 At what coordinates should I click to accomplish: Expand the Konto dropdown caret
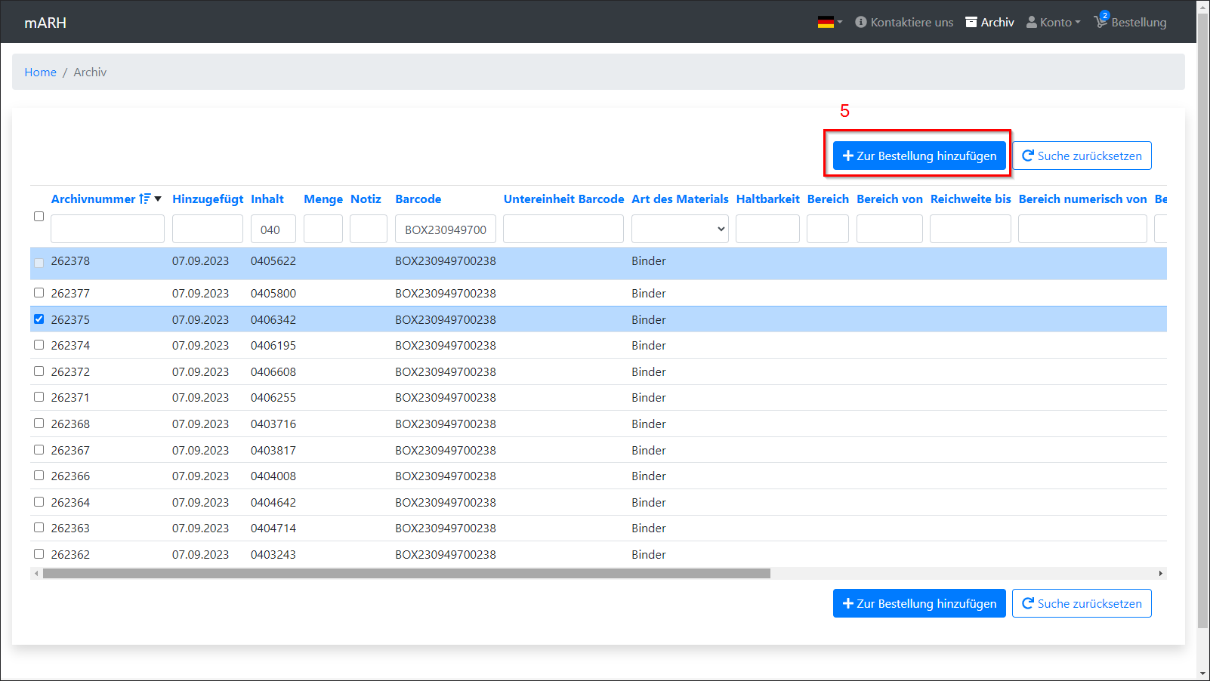[x=1078, y=23]
